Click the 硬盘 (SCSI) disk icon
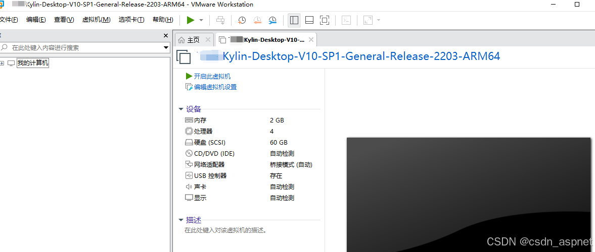Viewport: 595px width, 252px height. click(x=189, y=143)
